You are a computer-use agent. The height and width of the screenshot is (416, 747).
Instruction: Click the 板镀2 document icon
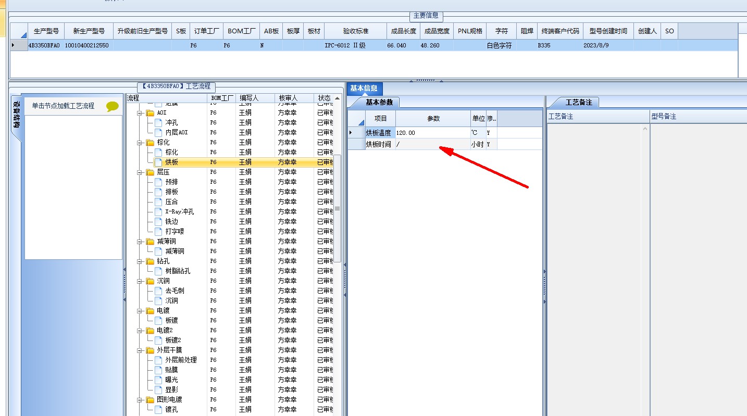pos(158,340)
